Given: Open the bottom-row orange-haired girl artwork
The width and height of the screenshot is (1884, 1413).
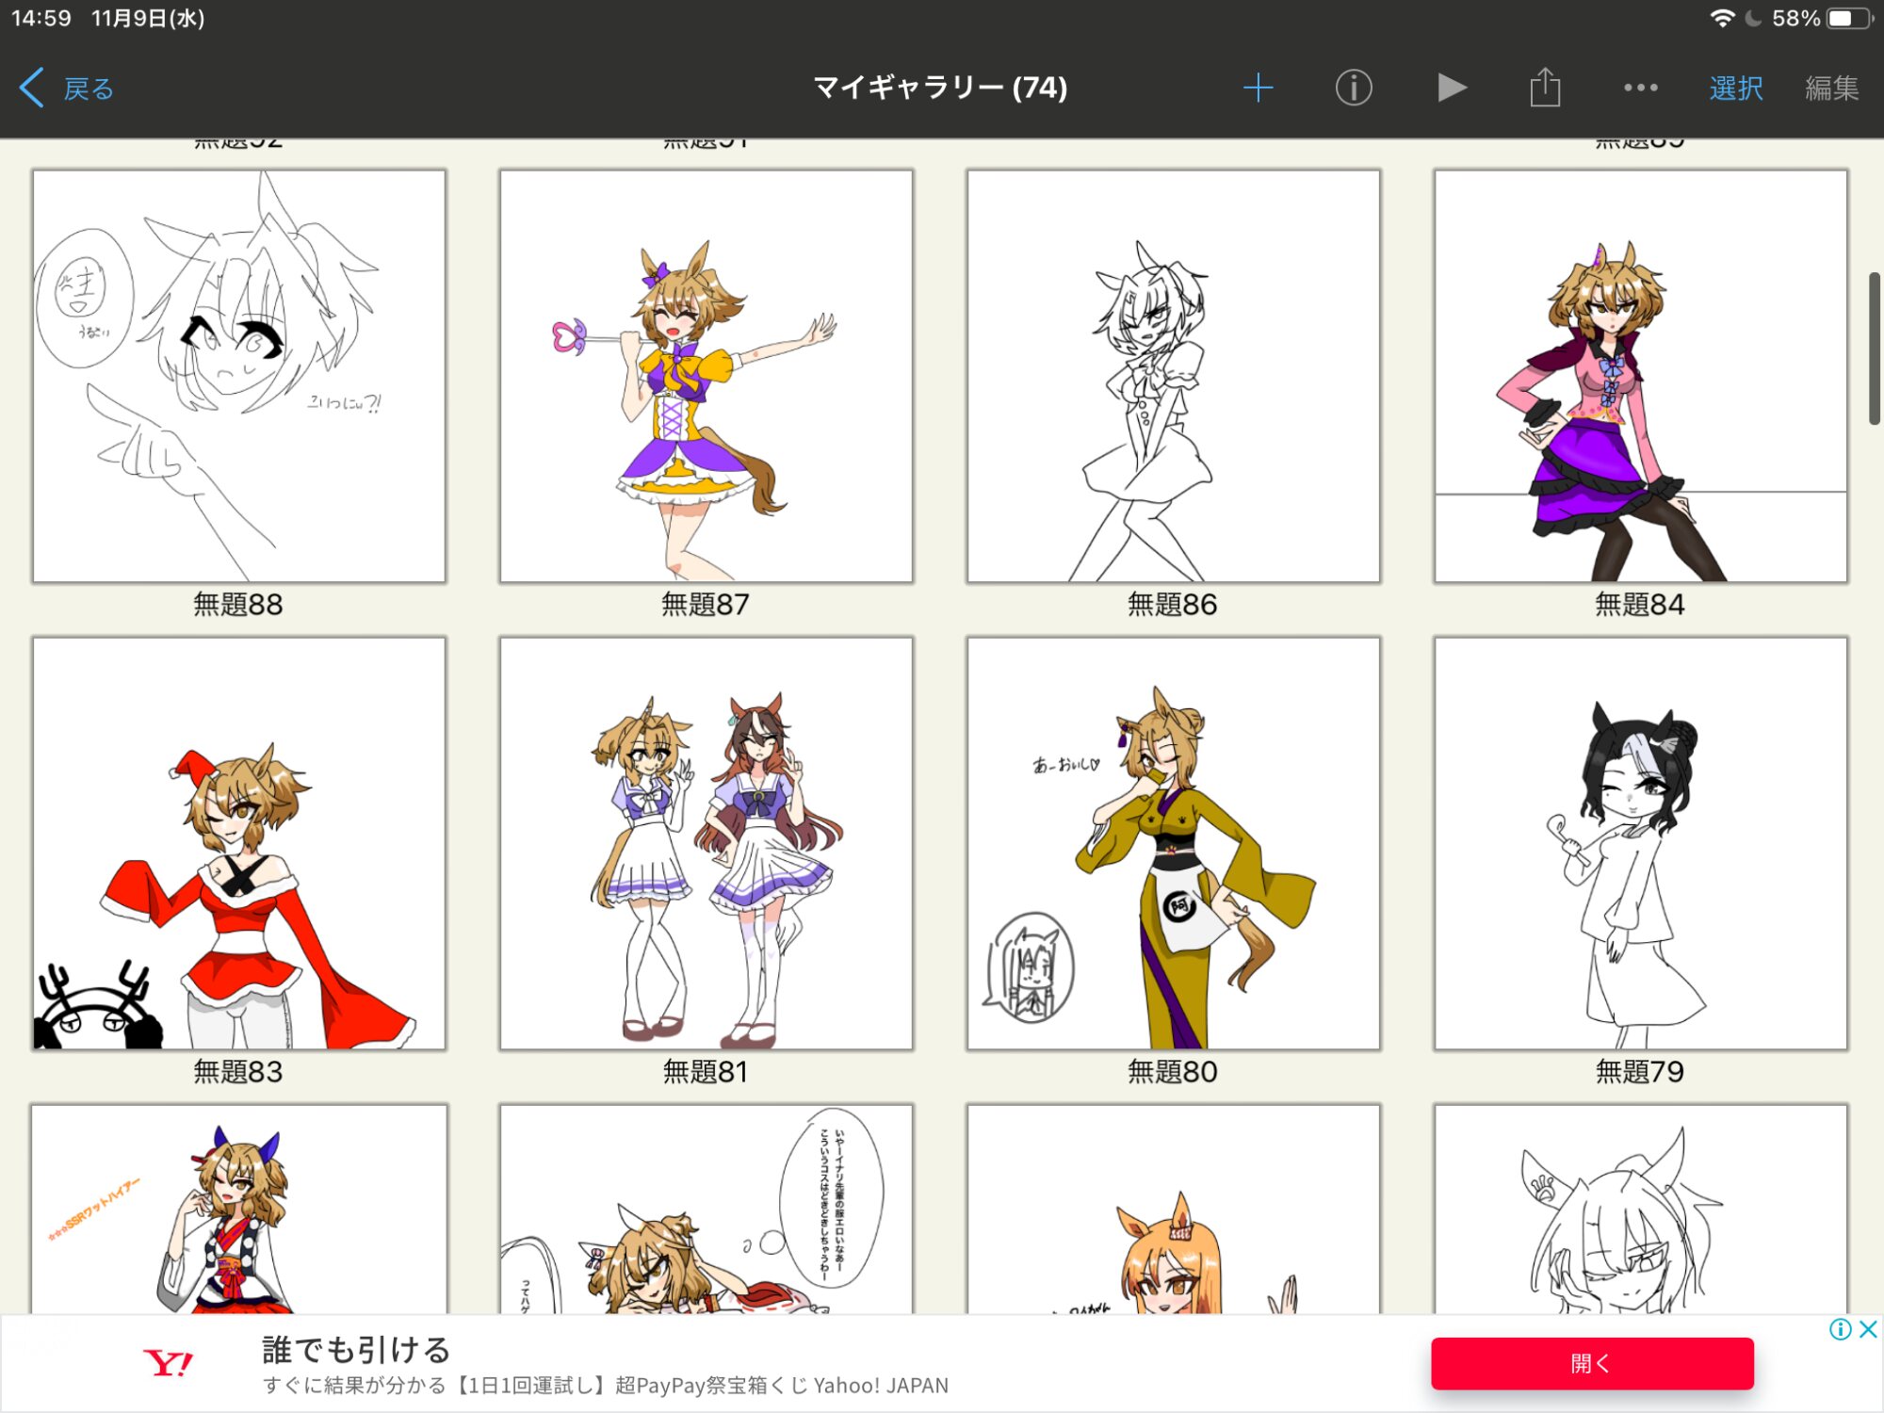Looking at the screenshot, I should [1174, 1209].
